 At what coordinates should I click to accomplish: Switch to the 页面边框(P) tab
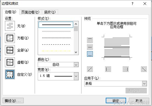point(30,12)
